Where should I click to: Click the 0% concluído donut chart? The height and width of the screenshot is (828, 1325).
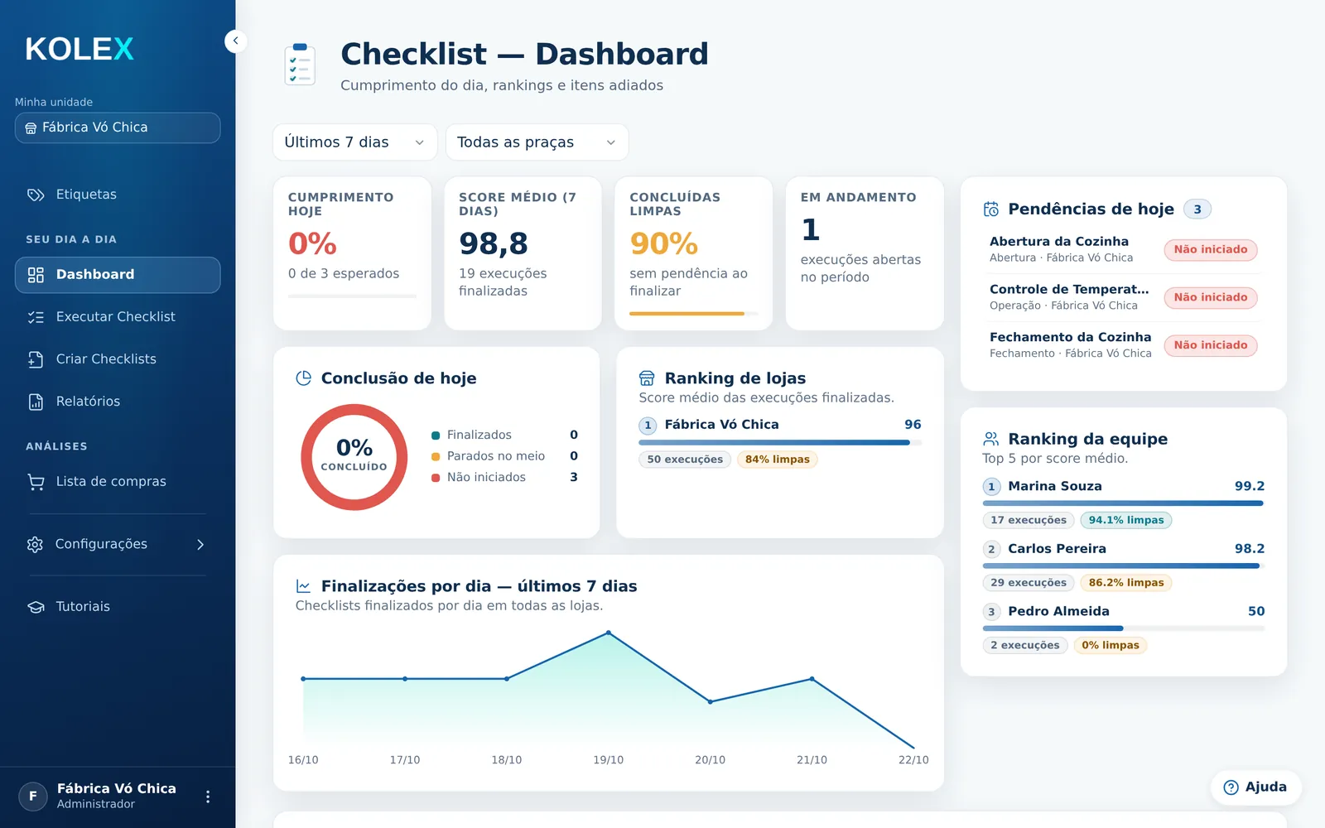click(x=354, y=457)
